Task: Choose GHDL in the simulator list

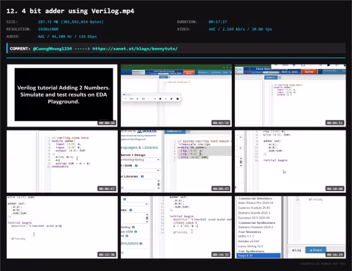Action: pos(246,236)
